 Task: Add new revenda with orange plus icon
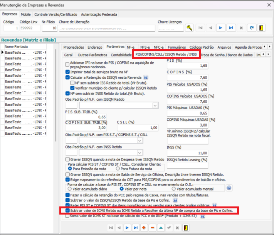[x=144, y=228]
